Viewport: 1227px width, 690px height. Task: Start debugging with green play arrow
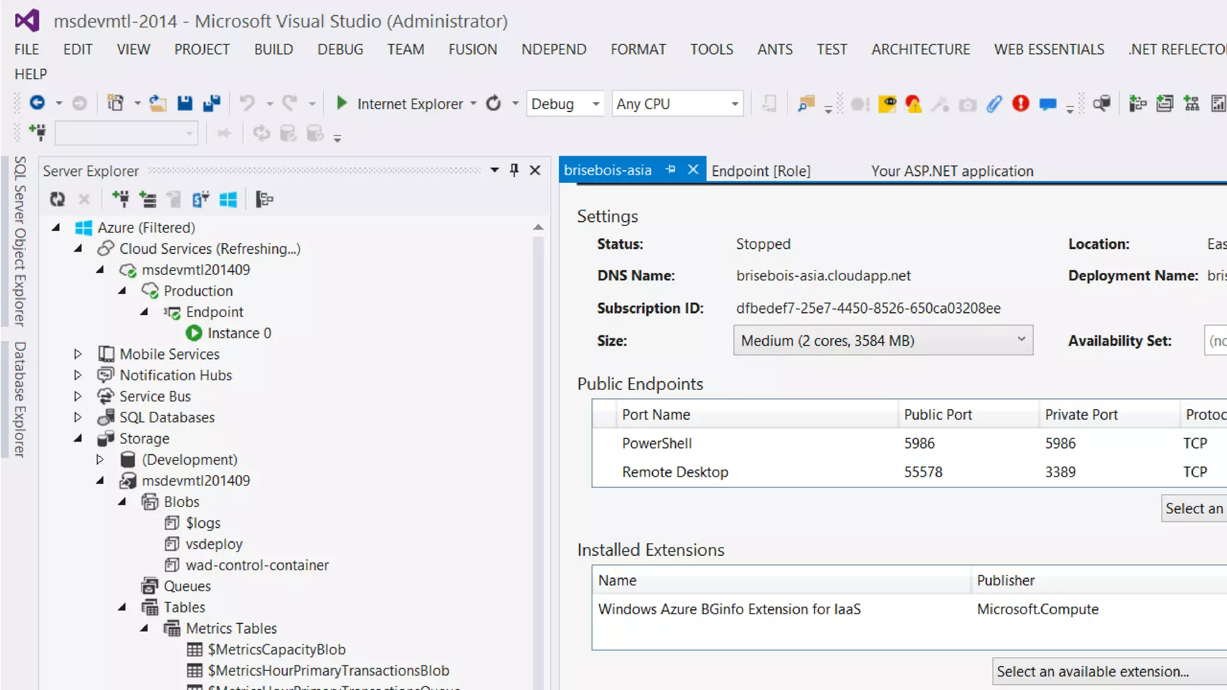pyautogui.click(x=341, y=104)
